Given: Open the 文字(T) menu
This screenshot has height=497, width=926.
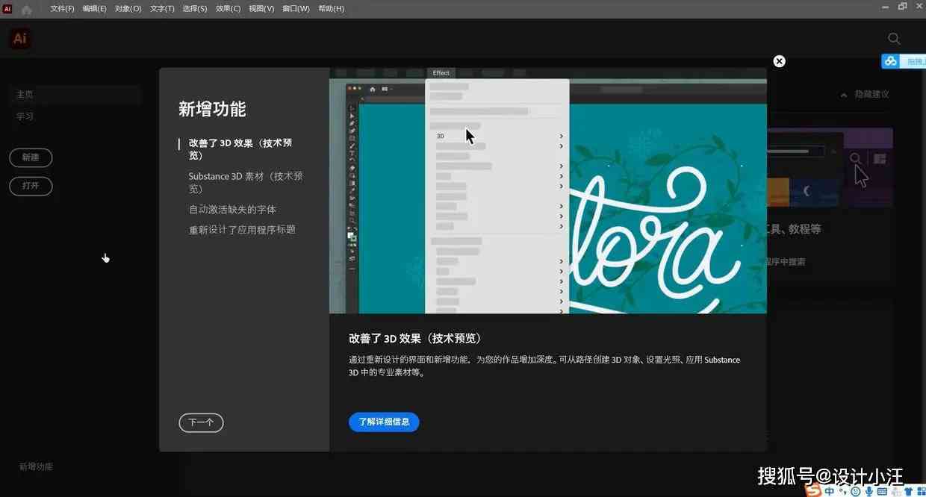Looking at the screenshot, I should tap(162, 9).
